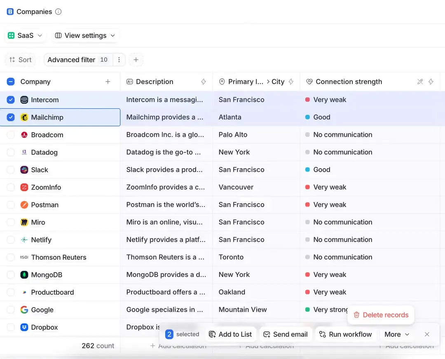This screenshot has height=359, width=445.
Task: Click Run workflow button
Action: (x=345, y=335)
